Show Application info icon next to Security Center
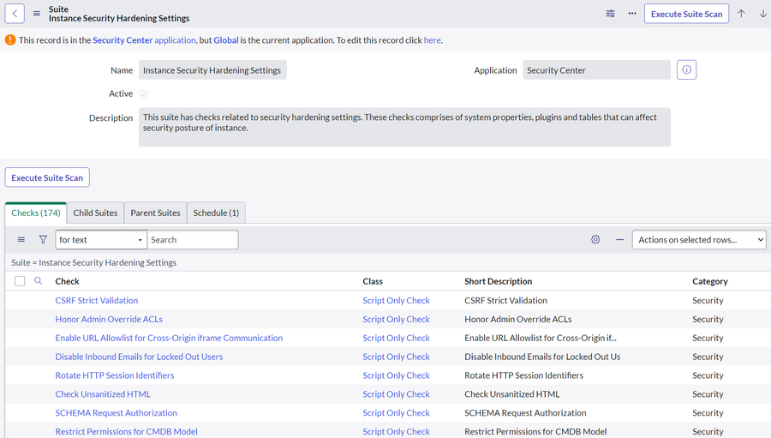The image size is (771, 438). [x=686, y=70]
